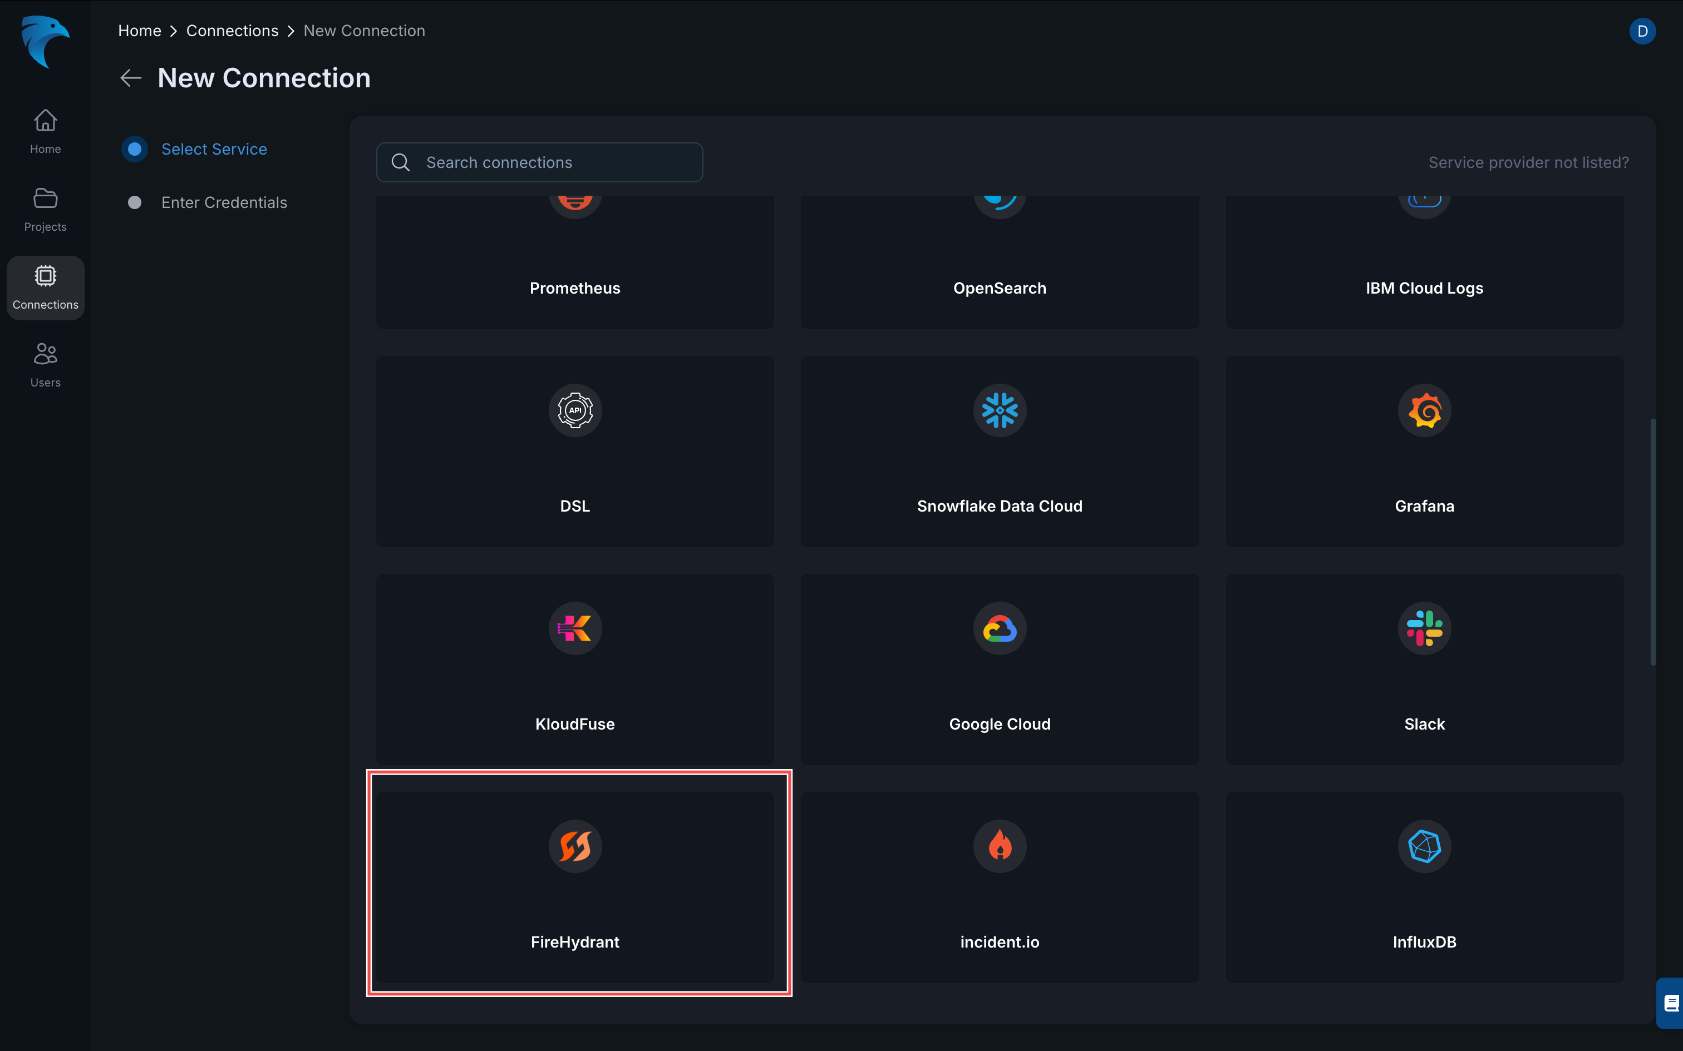Click the back arrow next to New Connection
This screenshot has height=1051, width=1683.
click(131, 78)
